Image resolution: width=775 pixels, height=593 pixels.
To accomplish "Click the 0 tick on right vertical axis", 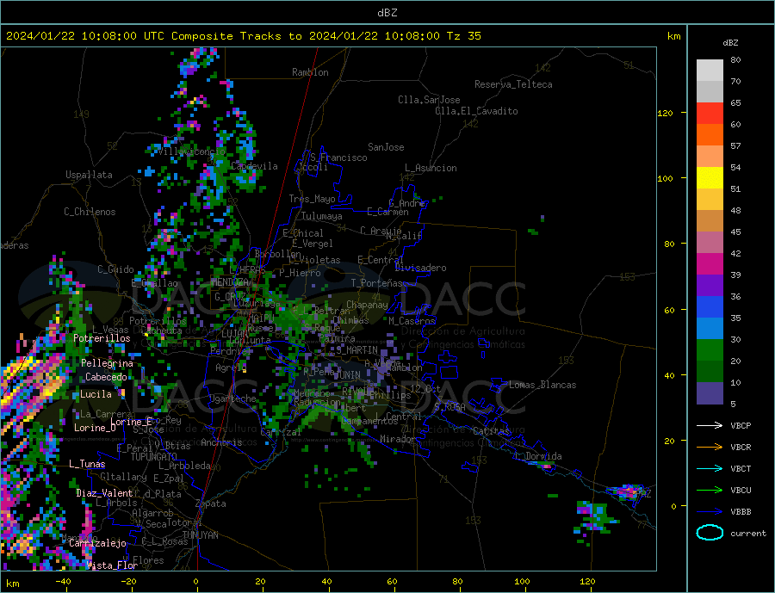I will (673, 506).
